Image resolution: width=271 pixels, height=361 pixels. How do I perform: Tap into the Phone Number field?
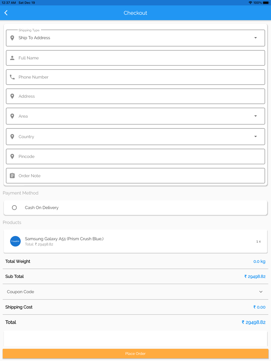click(x=135, y=77)
